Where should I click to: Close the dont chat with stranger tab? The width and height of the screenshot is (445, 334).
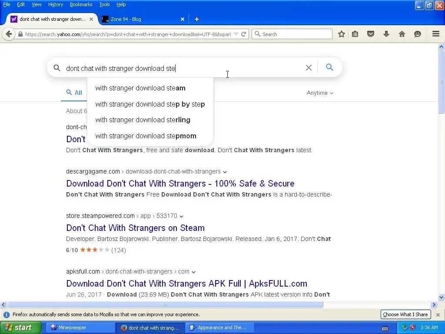click(91, 19)
